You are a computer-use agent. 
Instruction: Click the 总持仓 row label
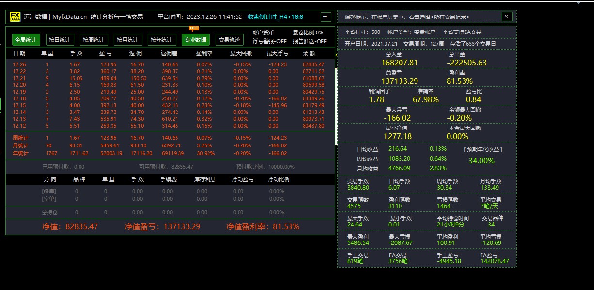point(49,212)
